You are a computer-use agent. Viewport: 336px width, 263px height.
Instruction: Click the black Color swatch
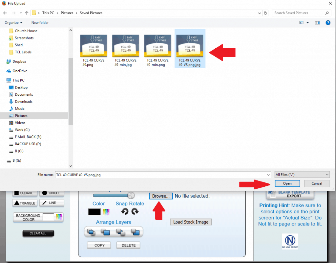click(94, 212)
